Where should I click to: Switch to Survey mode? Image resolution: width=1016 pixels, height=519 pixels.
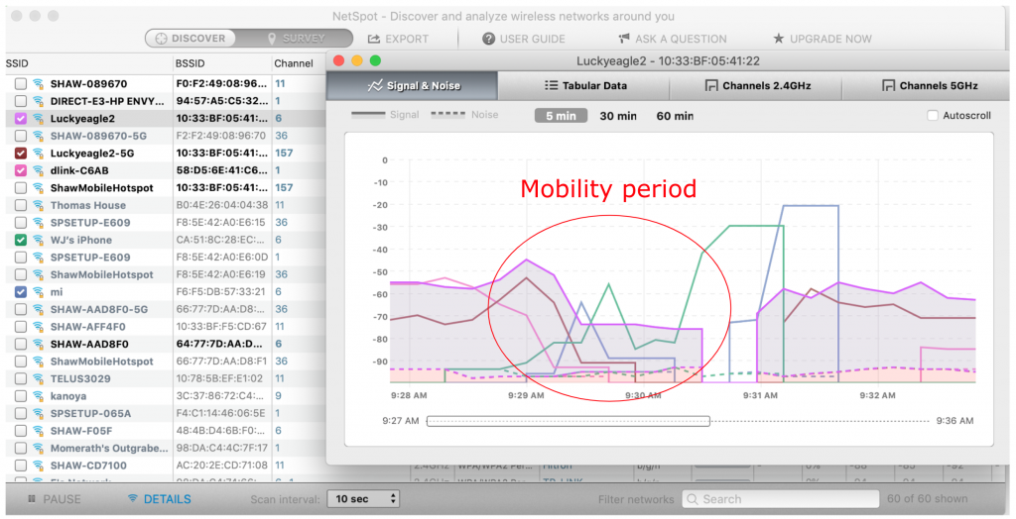[298, 39]
